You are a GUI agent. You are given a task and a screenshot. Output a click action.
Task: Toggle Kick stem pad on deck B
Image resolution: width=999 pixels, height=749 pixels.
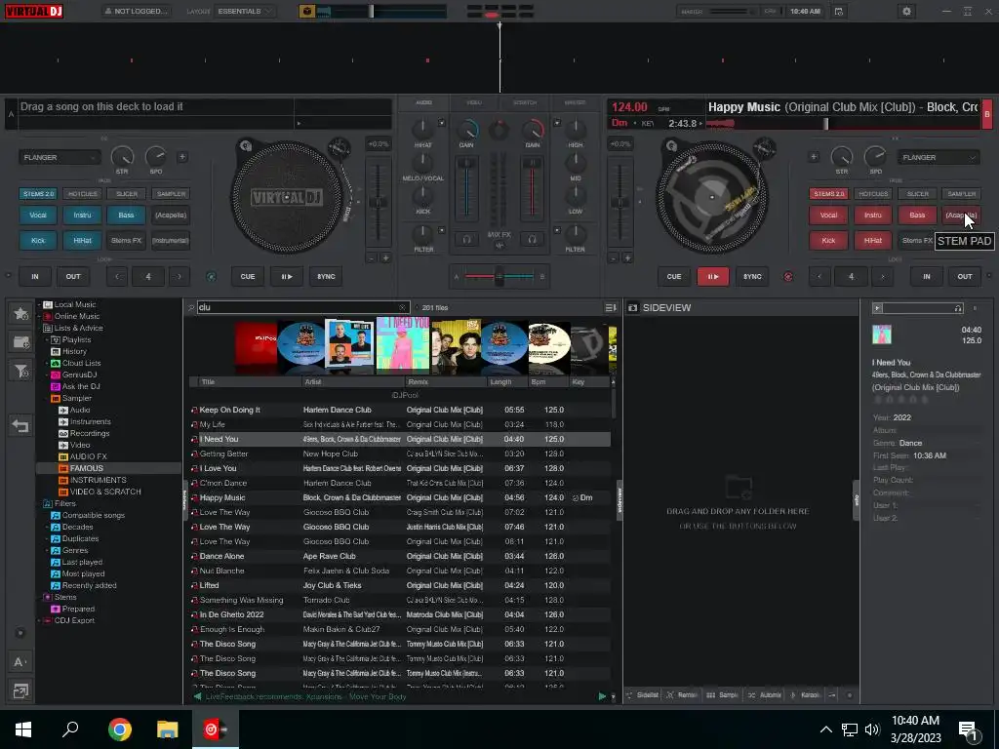coord(828,240)
